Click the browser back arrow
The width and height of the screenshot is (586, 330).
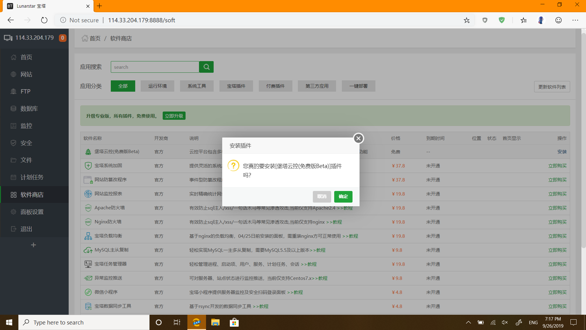11,20
